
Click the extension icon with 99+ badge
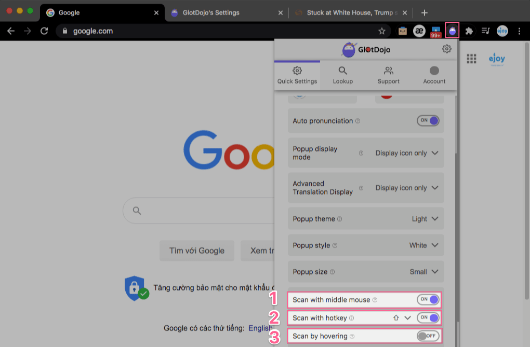[436, 32]
